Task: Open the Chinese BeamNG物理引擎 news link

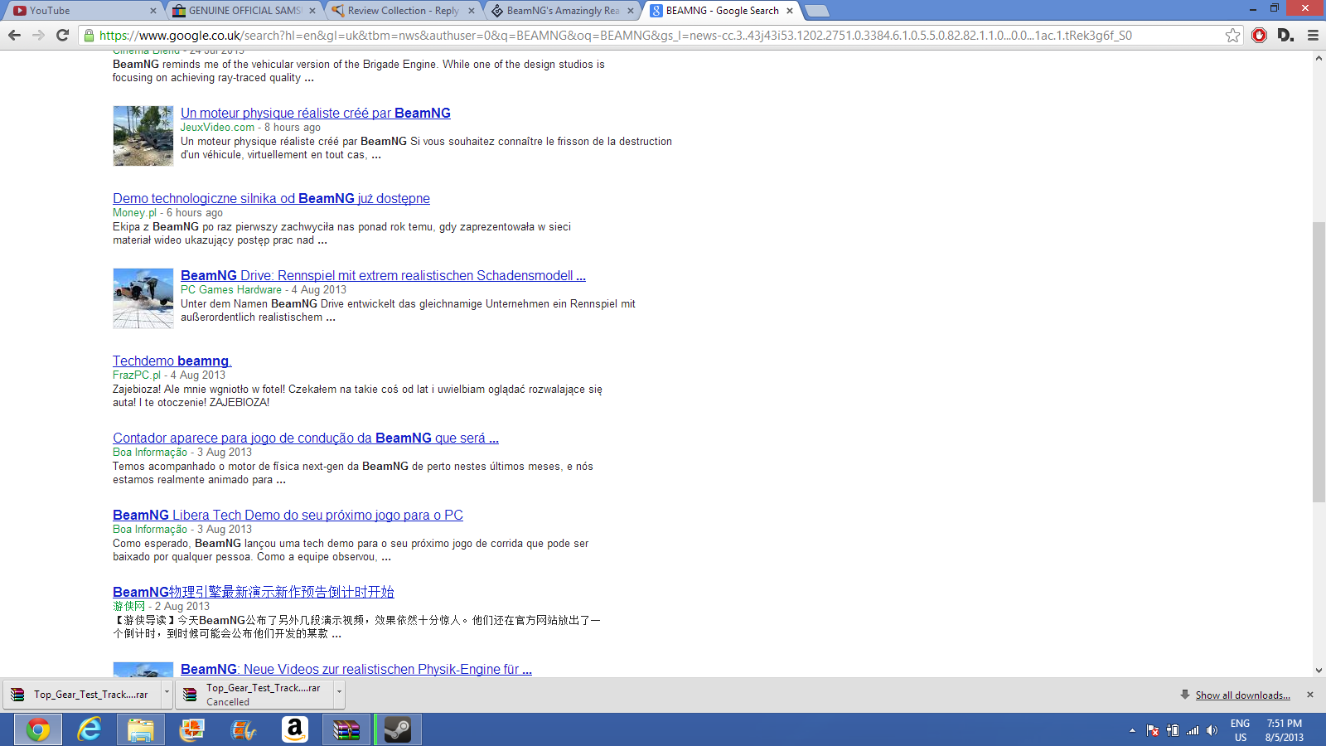Action: click(x=254, y=592)
